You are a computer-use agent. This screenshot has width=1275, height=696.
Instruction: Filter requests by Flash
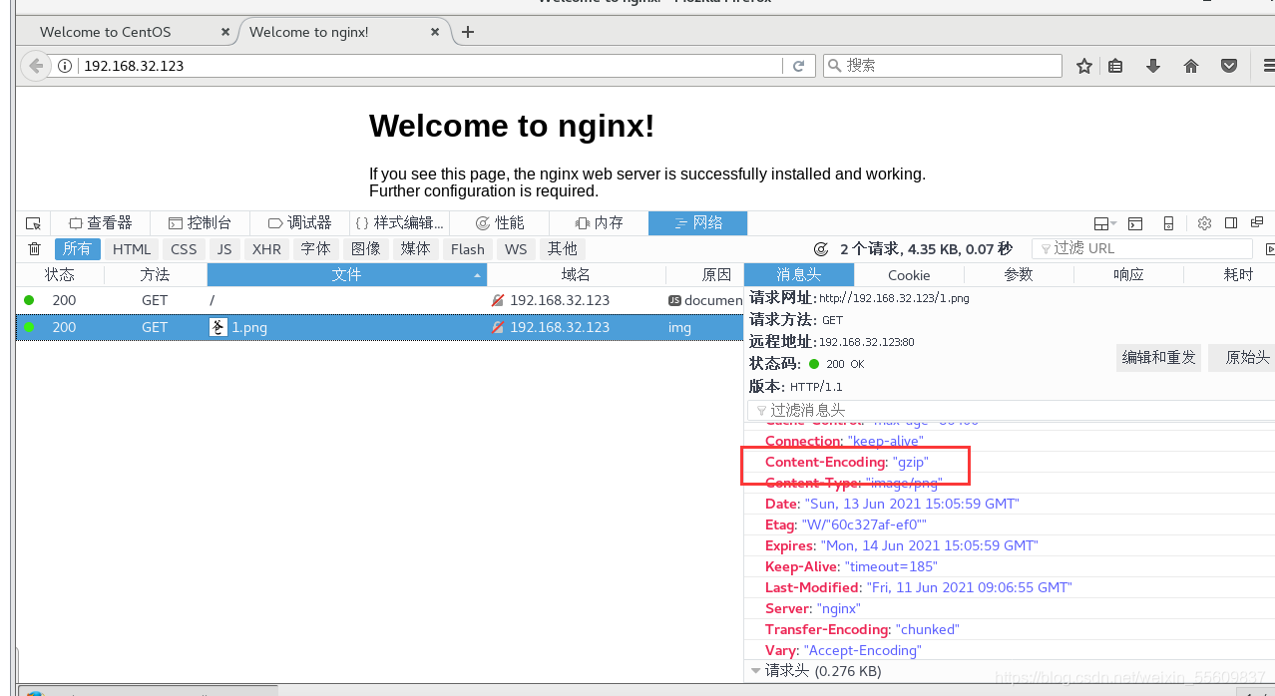[x=468, y=249]
